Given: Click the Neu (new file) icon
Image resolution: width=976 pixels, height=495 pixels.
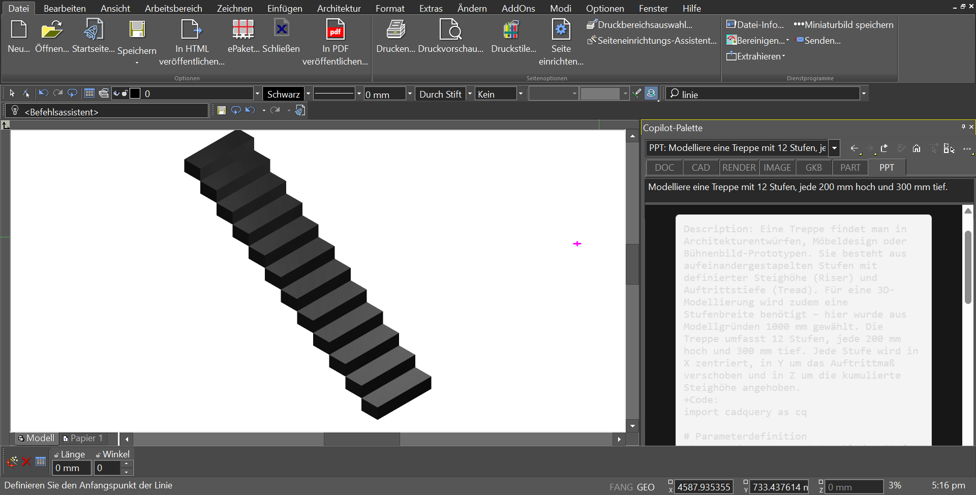Looking at the screenshot, I should [19, 29].
